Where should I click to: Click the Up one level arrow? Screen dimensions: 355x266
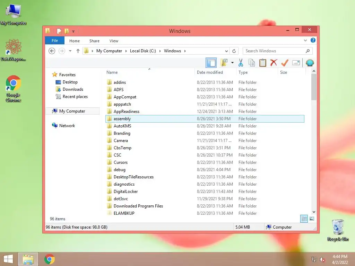pyautogui.click(x=78, y=51)
